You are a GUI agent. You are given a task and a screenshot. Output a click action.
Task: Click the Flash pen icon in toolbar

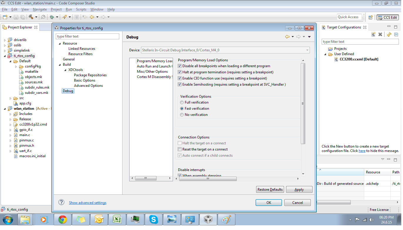(x=64, y=17)
